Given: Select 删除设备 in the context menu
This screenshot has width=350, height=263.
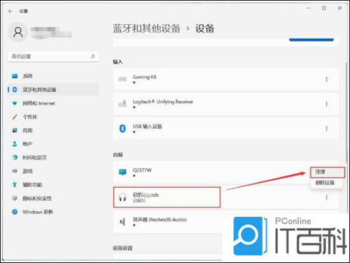Looking at the screenshot, I should pos(326,183).
